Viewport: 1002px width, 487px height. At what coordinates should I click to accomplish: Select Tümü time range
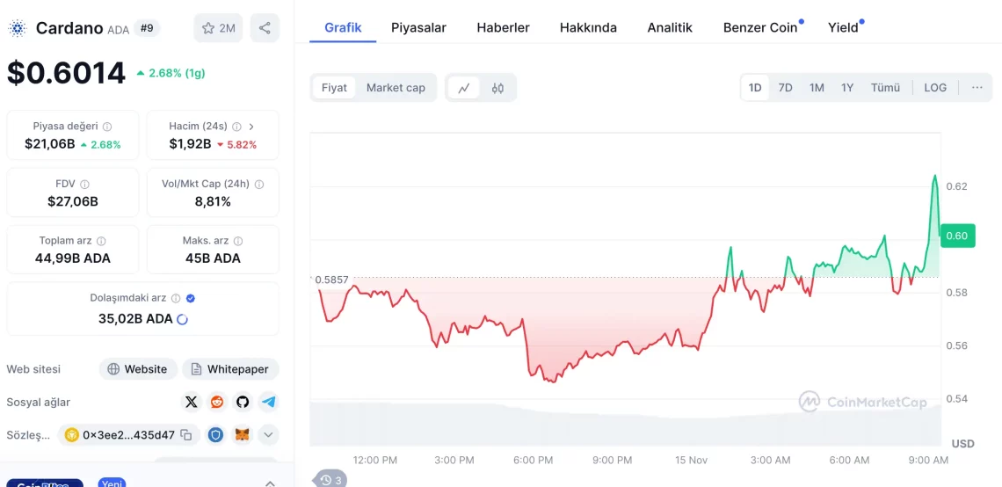pyautogui.click(x=886, y=88)
